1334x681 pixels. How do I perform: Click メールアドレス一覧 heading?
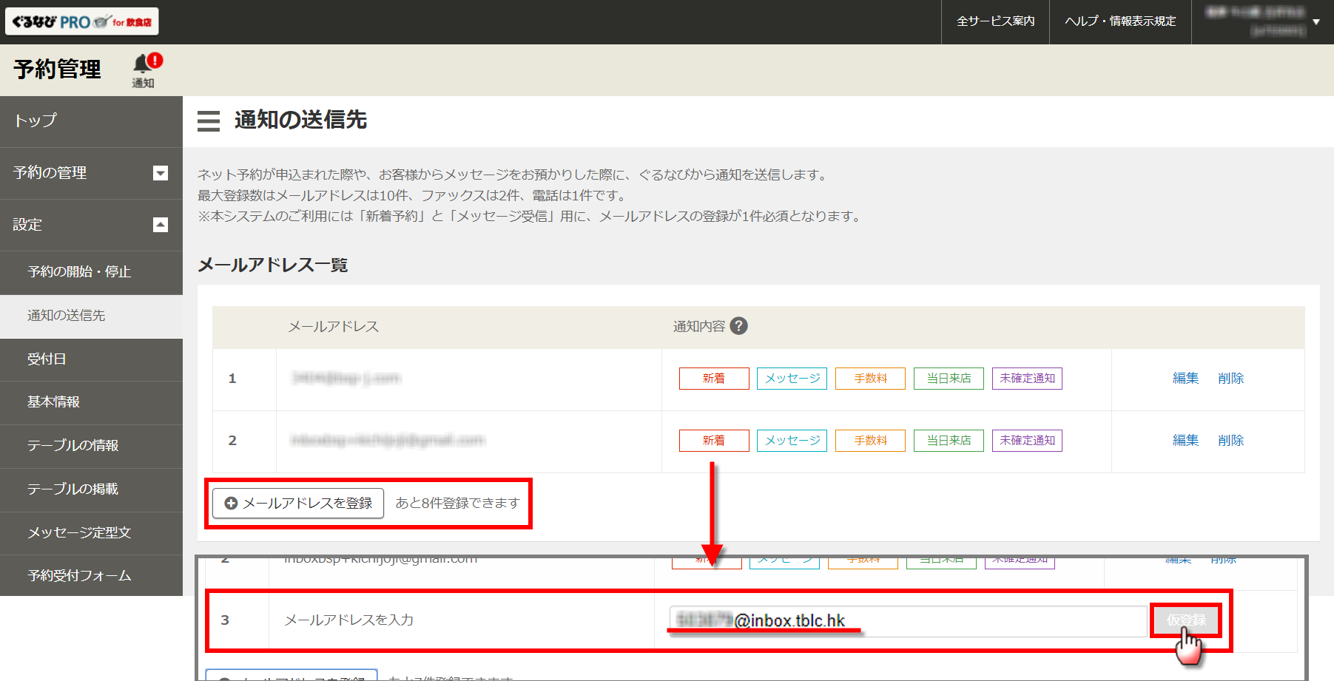[x=273, y=265]
